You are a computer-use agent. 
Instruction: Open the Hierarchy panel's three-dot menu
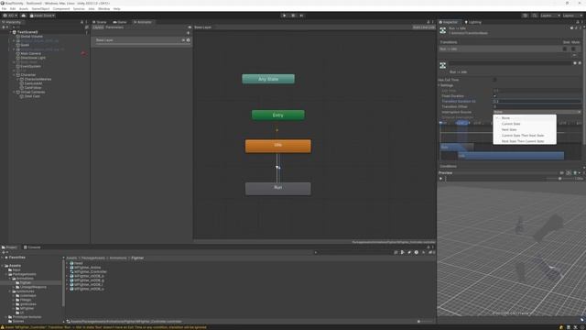pos(86,22)
